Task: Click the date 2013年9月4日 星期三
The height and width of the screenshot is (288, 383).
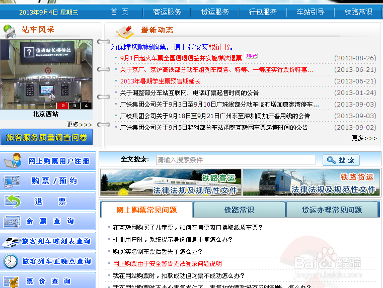Action: point(49,12)
